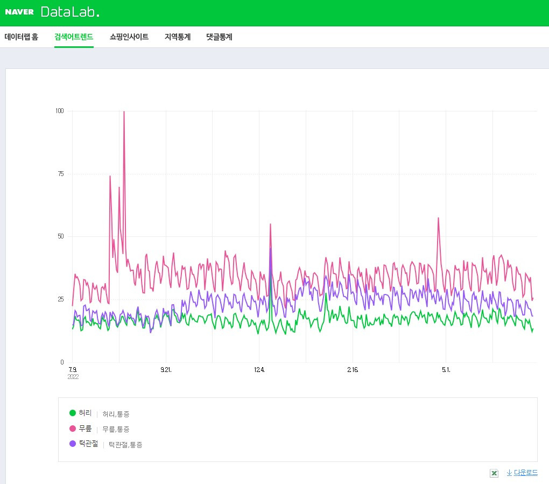Open the 데이터랩 홈 tab
Image resolution: width=549 pixels, height=484 pixels.
pos(22,37)
